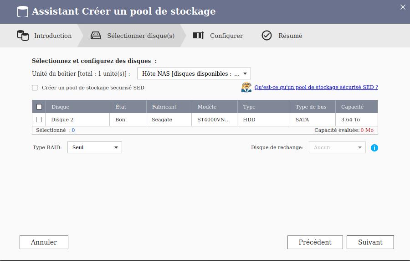
Task: Open the SED secure storage pool help link
Action: 316,87
